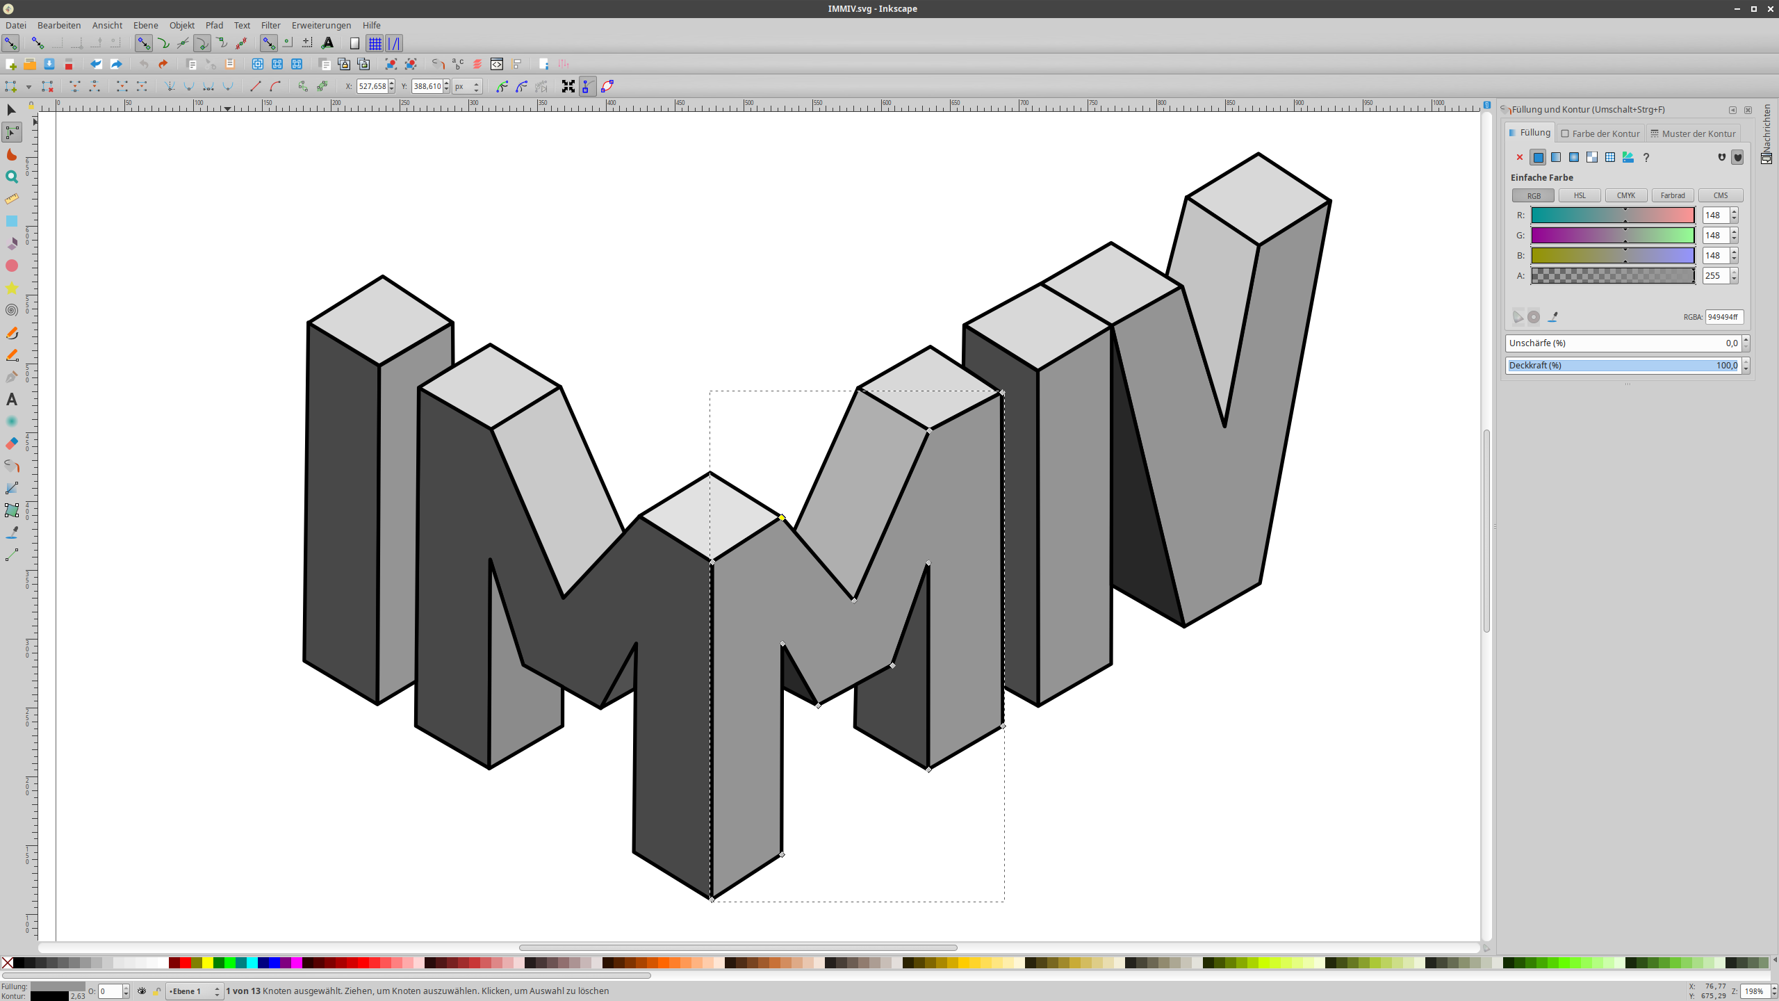
Task: Toggle the page grid display
Action: pos(375,43)
